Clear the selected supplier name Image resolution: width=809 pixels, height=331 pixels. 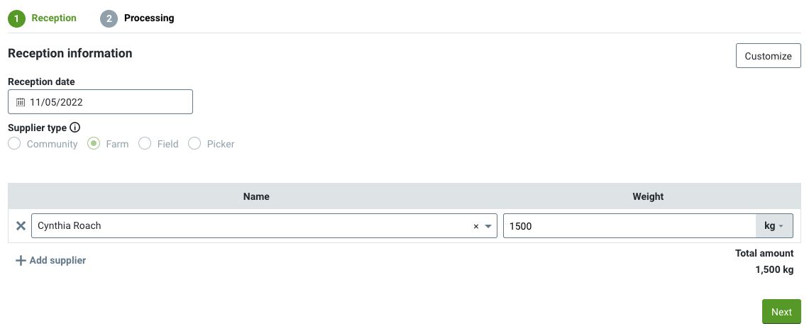pos(476,226)
